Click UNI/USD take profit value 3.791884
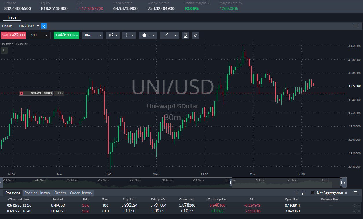Image resolution: width=363 pixels, height=219 pixels. click(x=158, y=205)
